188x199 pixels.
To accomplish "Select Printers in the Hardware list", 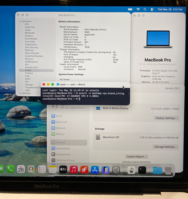I will 29,73.
